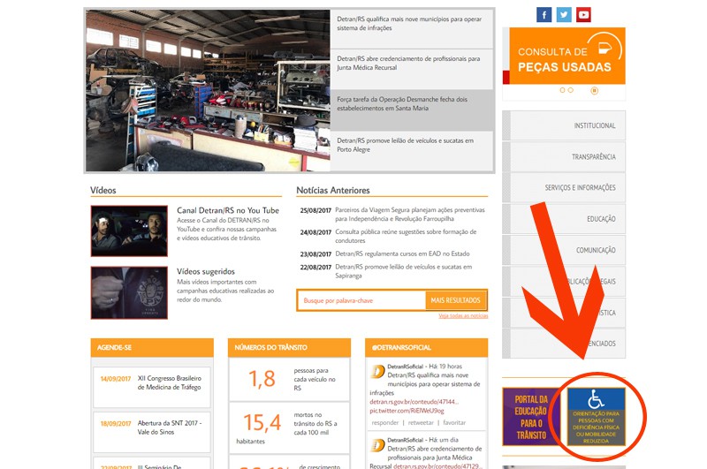Select headline about nove municípios sistema de infrações
The height and width of the screenshot is (469, 707).
pos(412,29)
